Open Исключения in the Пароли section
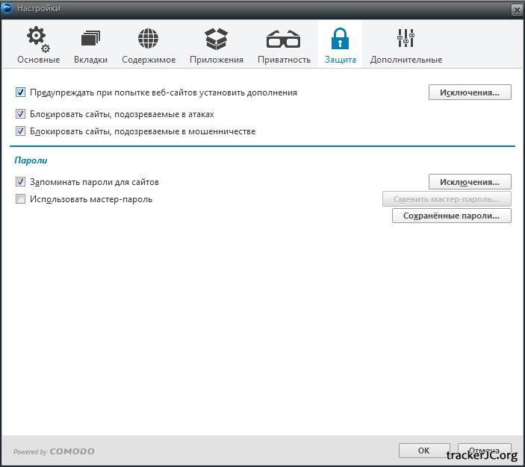Image resolution: width=525 pixels, height=467 pixels. click(469, 182)
